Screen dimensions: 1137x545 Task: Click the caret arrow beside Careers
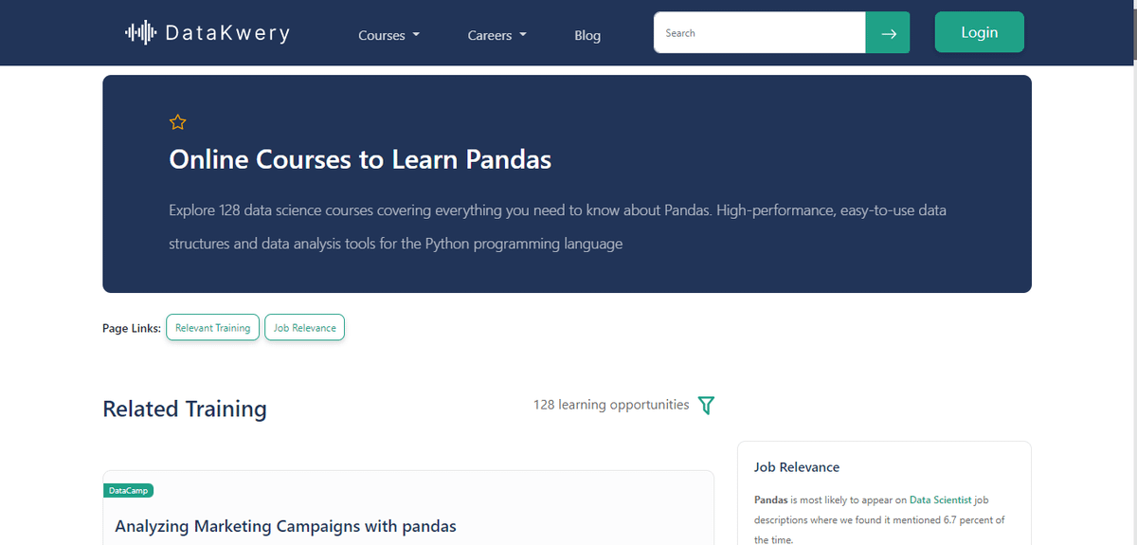tap(523, 35)
